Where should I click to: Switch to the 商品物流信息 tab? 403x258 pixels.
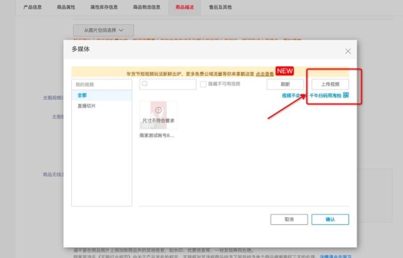click(x=146, y=7)
